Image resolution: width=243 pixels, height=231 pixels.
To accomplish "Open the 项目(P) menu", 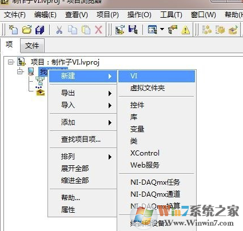I will [107, 15].
